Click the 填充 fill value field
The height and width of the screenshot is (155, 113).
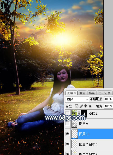109,106
